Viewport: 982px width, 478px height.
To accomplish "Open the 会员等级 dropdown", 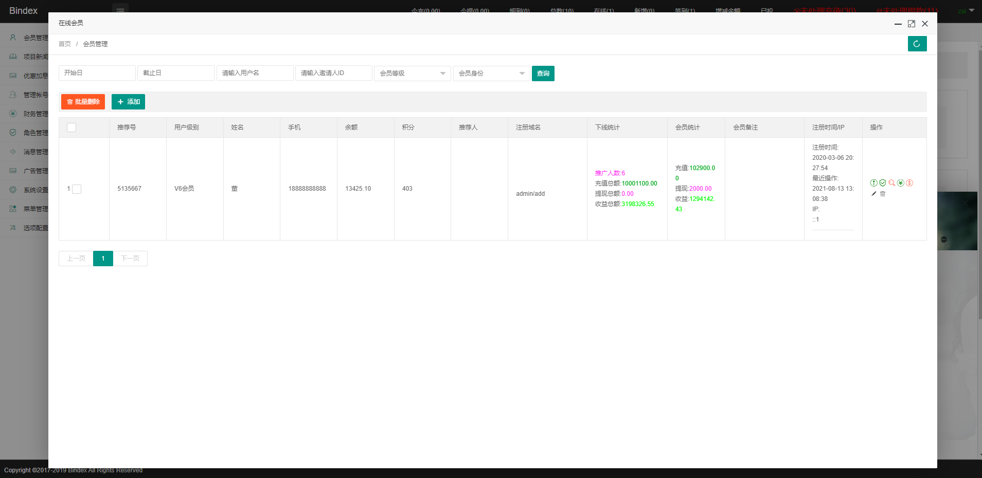I will (413, 73).
